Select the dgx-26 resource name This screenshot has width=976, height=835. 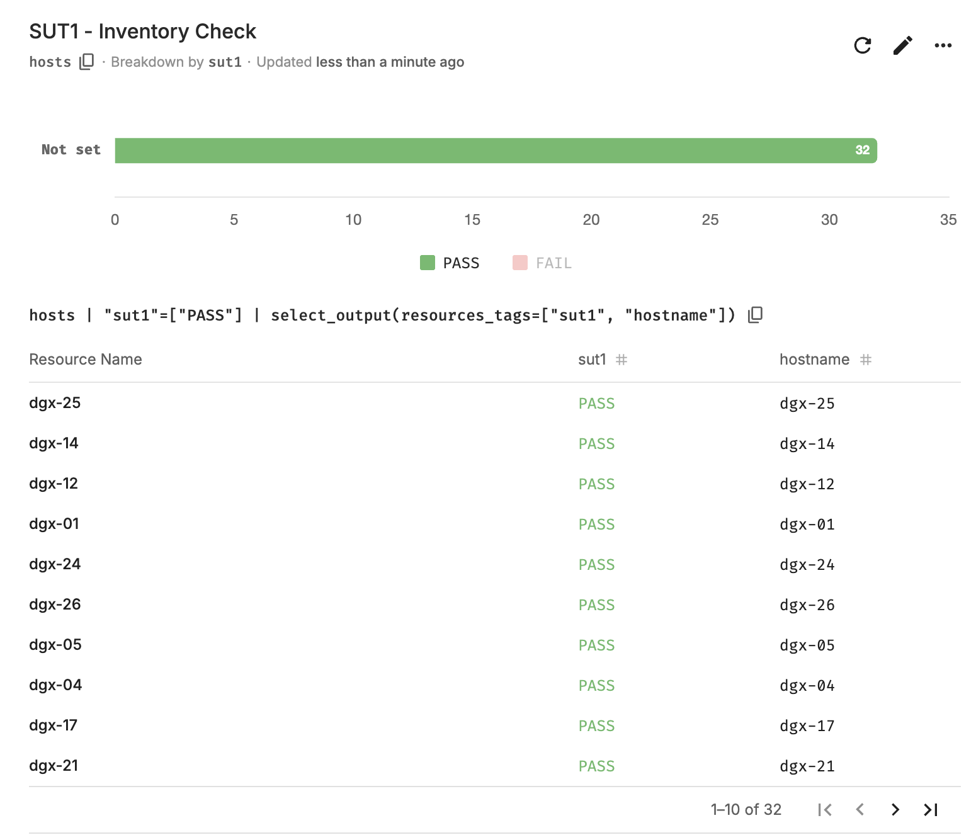[x=55, y=605]
